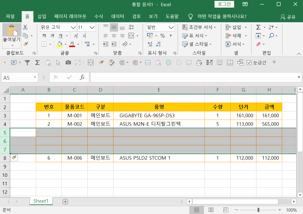
Task: Open the font name dropdown 맑은 고딕
Action: (x=73, y=27)
